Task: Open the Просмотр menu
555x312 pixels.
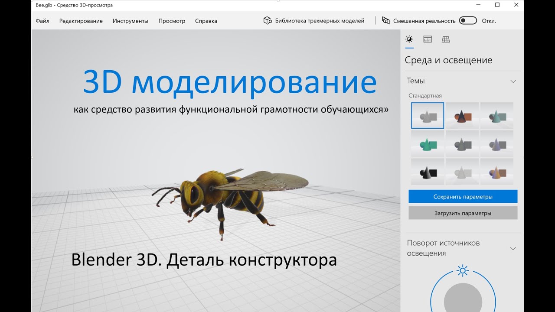Action: tap(172, 21)
